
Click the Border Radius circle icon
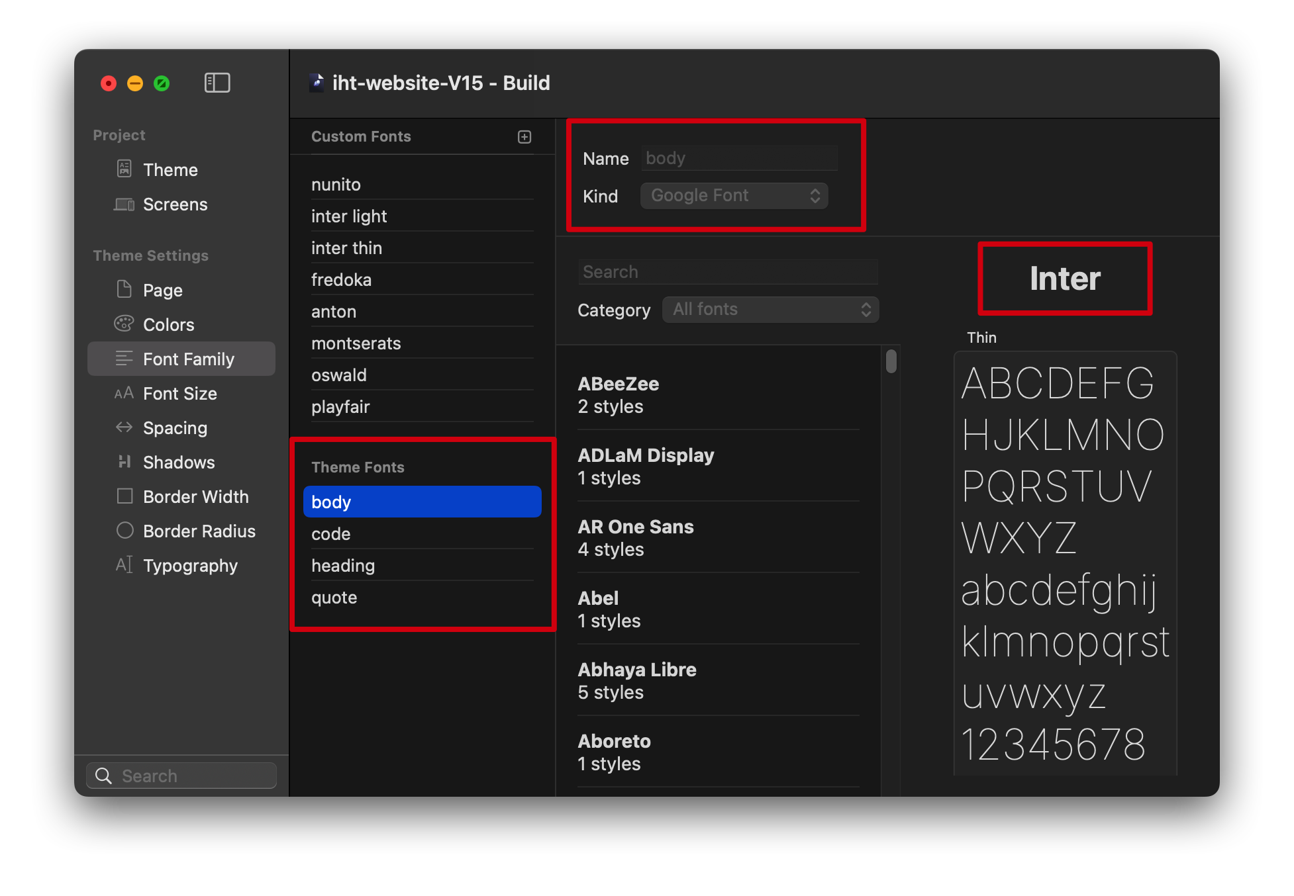(x=124, y=531)
